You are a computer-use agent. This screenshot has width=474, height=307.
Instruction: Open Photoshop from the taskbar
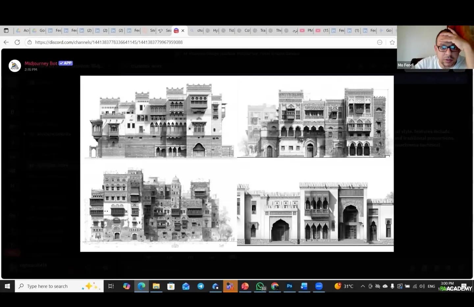click(x=289, y=286)
